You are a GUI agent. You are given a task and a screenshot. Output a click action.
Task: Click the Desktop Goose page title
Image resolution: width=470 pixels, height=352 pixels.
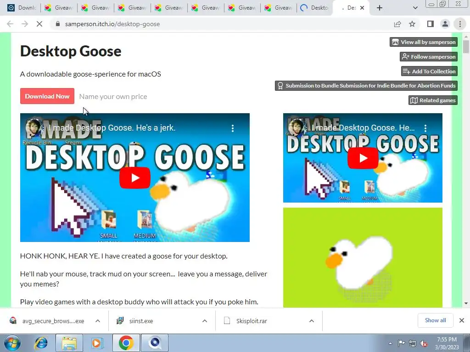click(71, 51)
